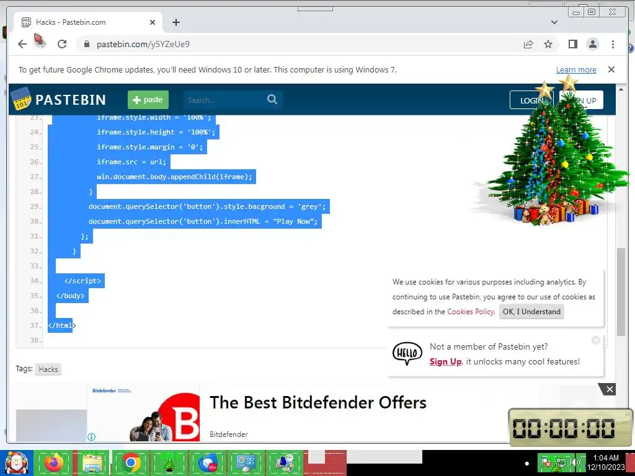
Task: Close the Not a member popup
Action: [x=596, y=340]
